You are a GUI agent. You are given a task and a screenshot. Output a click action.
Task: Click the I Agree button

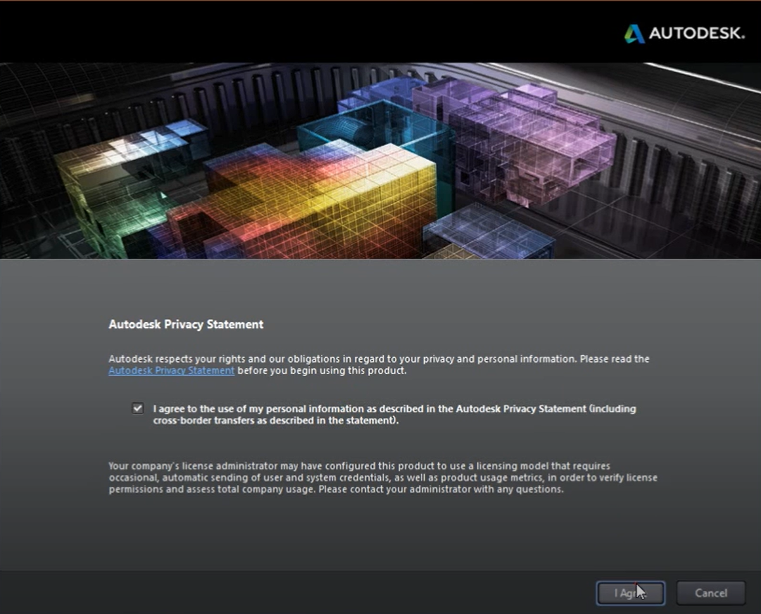click(630, 593)
